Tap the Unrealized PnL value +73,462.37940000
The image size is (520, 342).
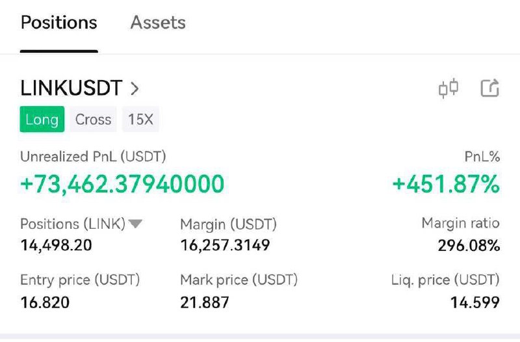click(122, 184)
